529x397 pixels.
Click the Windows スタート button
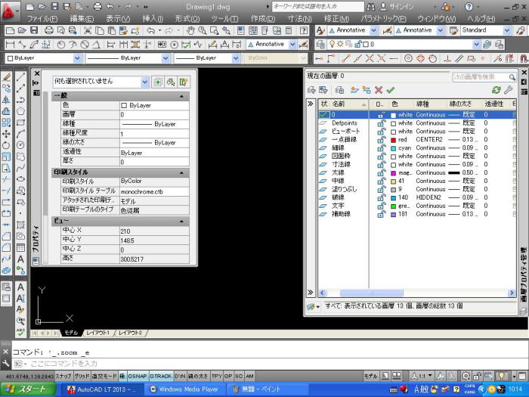28,389
